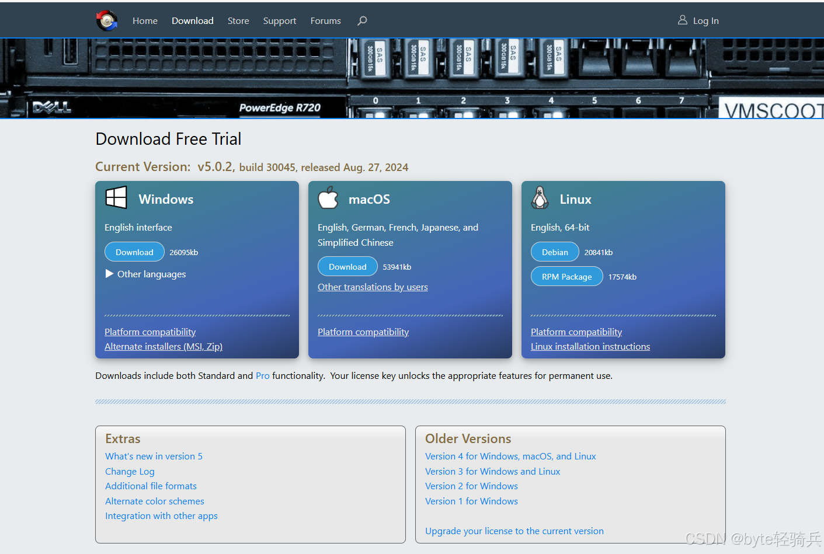Open Alternate color schemes link

pos(155,501)
